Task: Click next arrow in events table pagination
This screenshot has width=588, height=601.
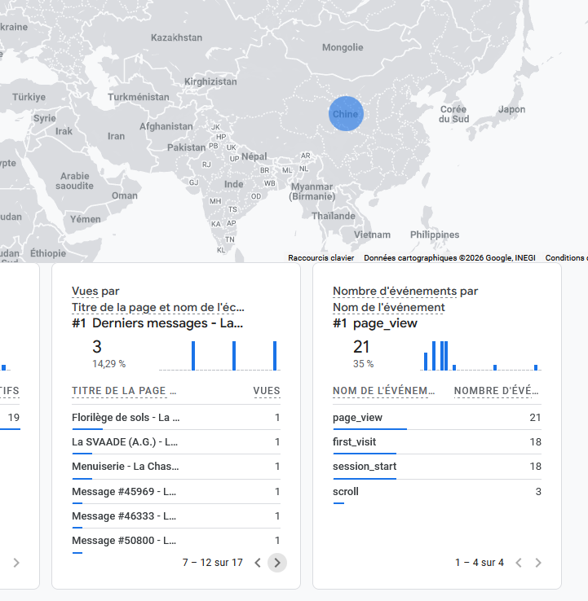Action: click(x=538, y=562)
